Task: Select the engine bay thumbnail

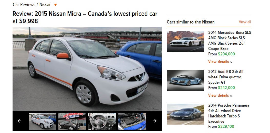Action: coord(132,121)
